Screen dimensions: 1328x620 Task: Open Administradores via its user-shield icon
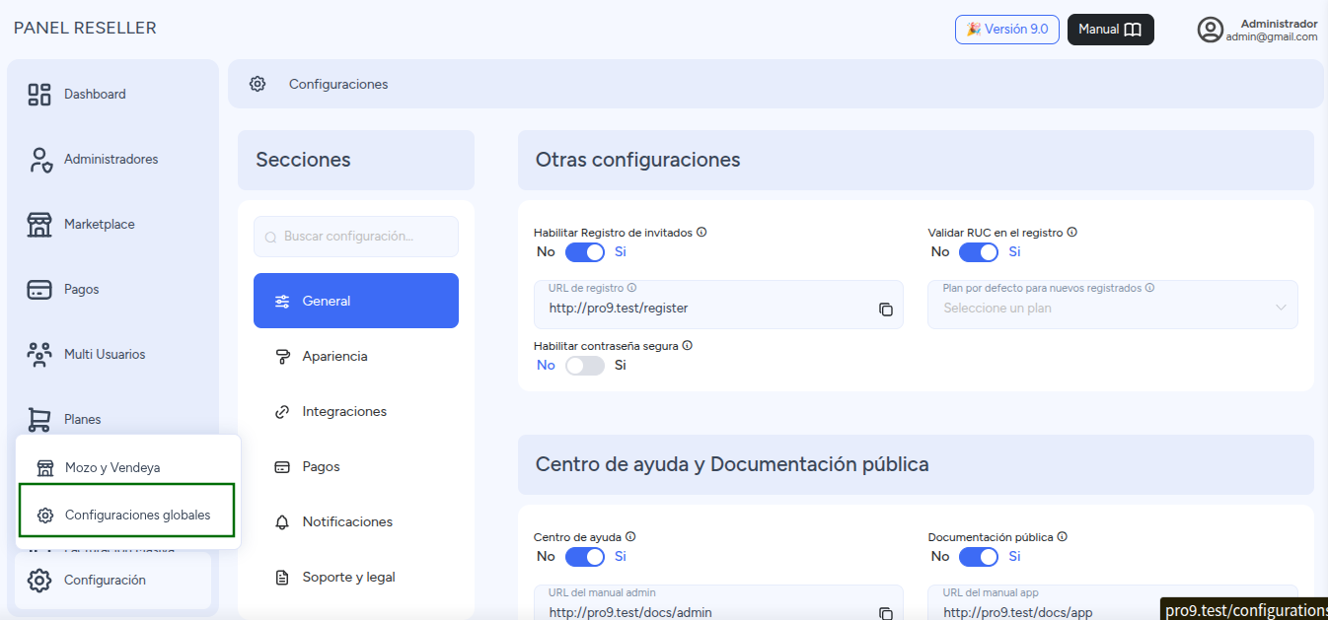pos(39,160)
